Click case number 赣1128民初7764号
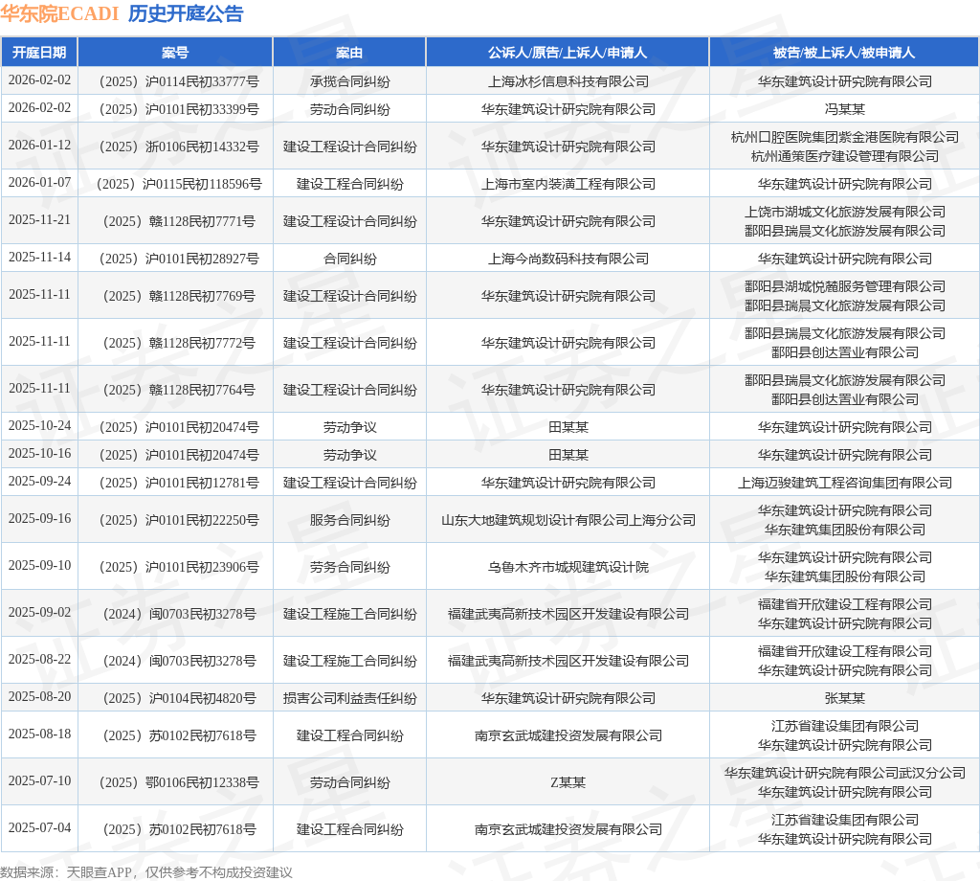 pyautogui.click(x=179, y=390)
